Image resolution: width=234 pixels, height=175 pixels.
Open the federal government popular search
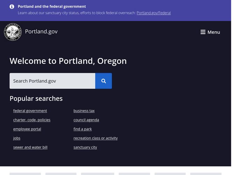pyautogui.click(x=30, y=111)
